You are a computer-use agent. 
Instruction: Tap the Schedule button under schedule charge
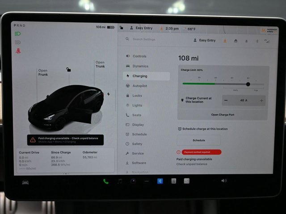[x=199, y=140]
